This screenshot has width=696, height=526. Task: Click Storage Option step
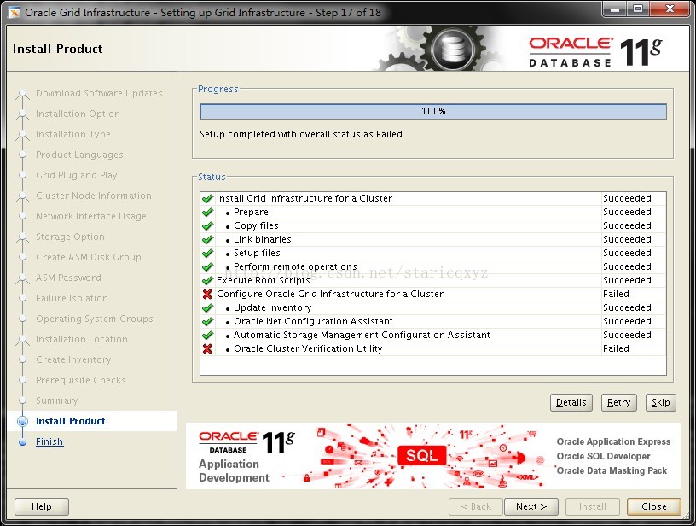(70, 237)
